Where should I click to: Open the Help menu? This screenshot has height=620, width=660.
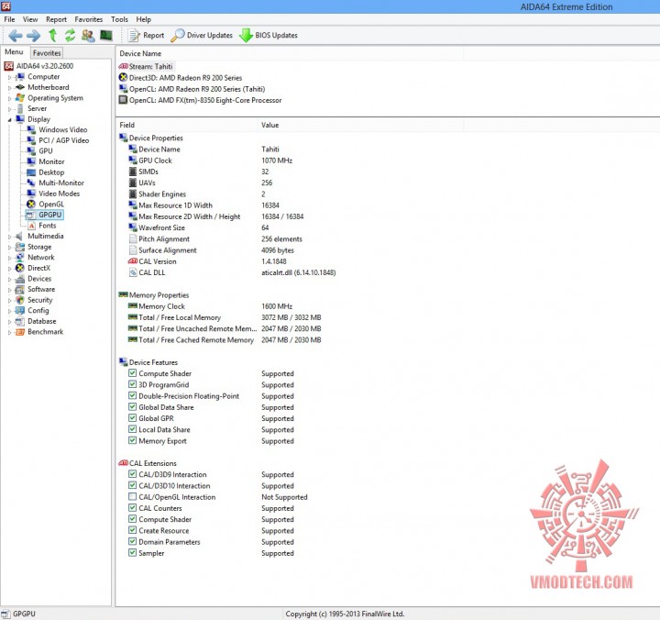click(144, 19)
